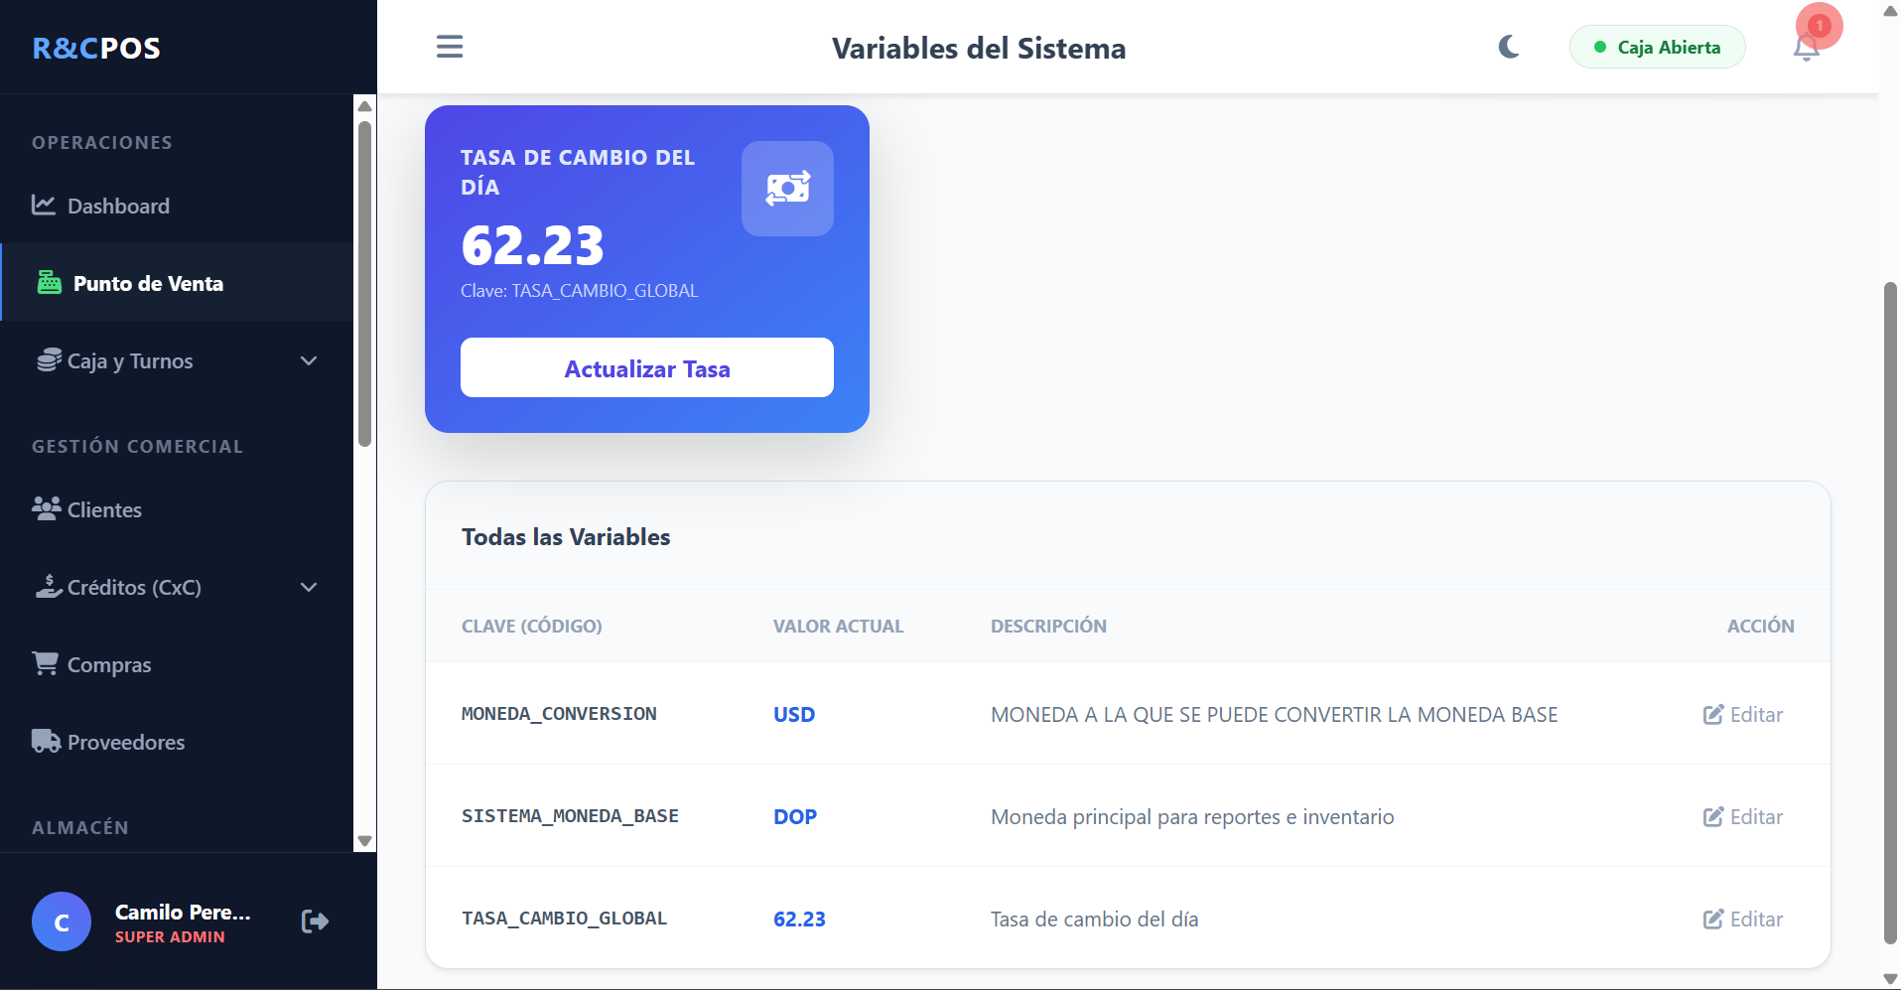Click the Compras shopping cart icon
Image resolution: width=1901 pixels, height=990 pixels.
tap(46, 663)
